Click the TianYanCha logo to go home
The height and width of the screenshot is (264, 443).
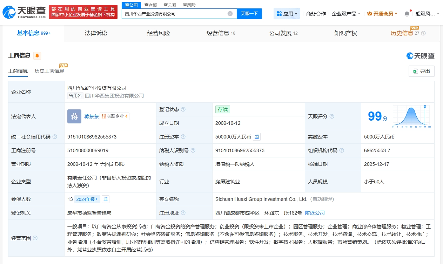tap(24, 12)
